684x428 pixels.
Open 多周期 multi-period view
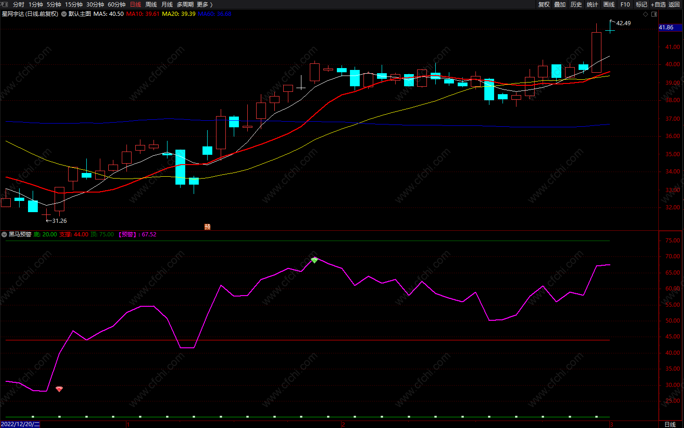pyautogui.click(x=185, y=4)
